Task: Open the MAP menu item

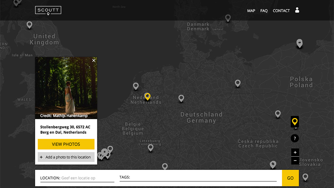Action: (251, 11)
